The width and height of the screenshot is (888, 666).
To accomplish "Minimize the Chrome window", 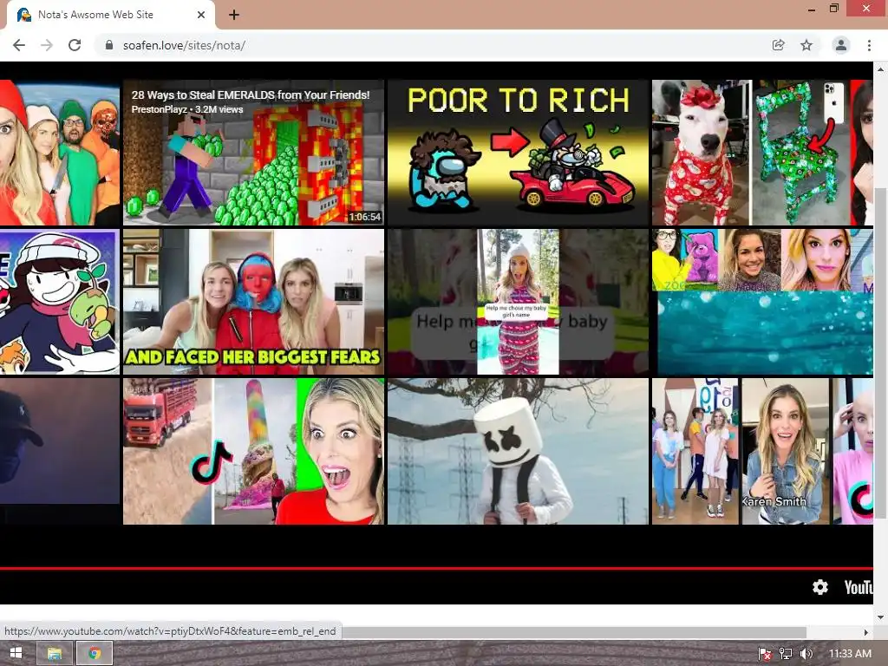I will (x=812, y=9).
